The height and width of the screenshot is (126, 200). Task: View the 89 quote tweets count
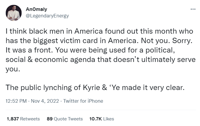click(x=49, y=119)
